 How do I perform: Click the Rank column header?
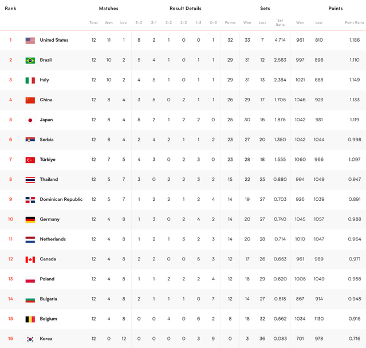[x=10, y=9]
